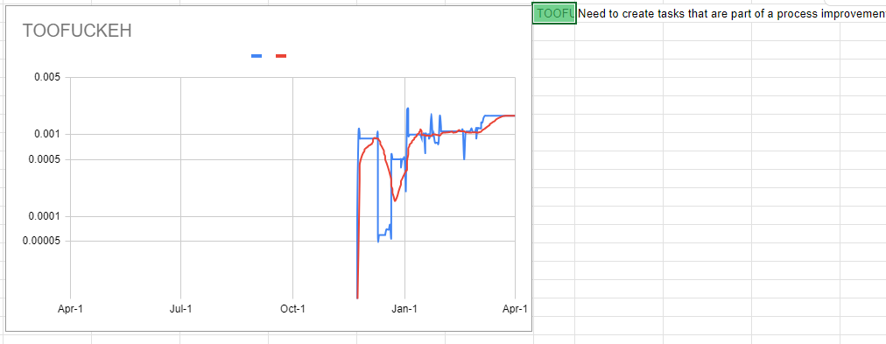Image resolution: width=886 pixels, height=344 pixels.
Task: Click the 0.001 vertical axis label
Action: tap(49, 135)
